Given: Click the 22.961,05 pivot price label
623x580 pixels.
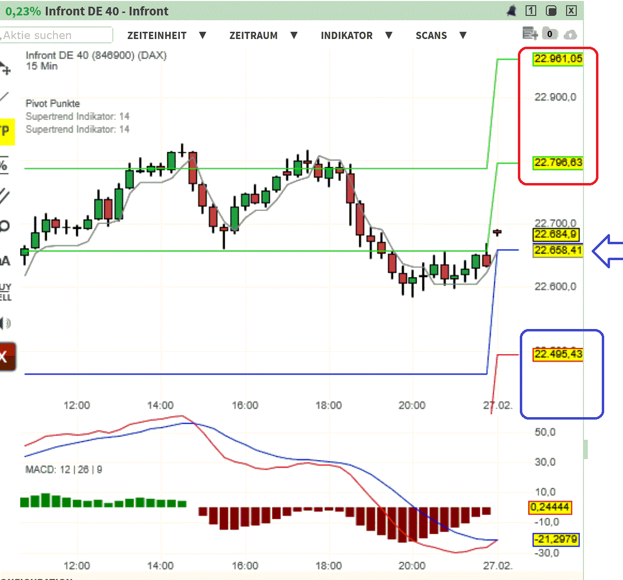Looking at the screenshot, I should tap(558, 59).
